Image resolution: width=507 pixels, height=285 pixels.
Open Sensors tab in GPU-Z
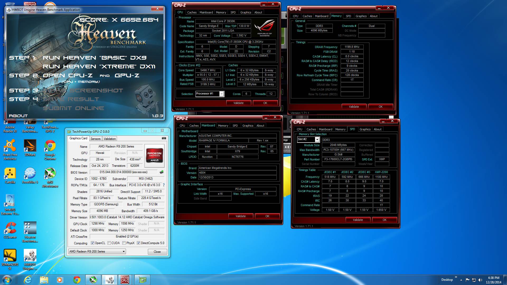[95, 139]
